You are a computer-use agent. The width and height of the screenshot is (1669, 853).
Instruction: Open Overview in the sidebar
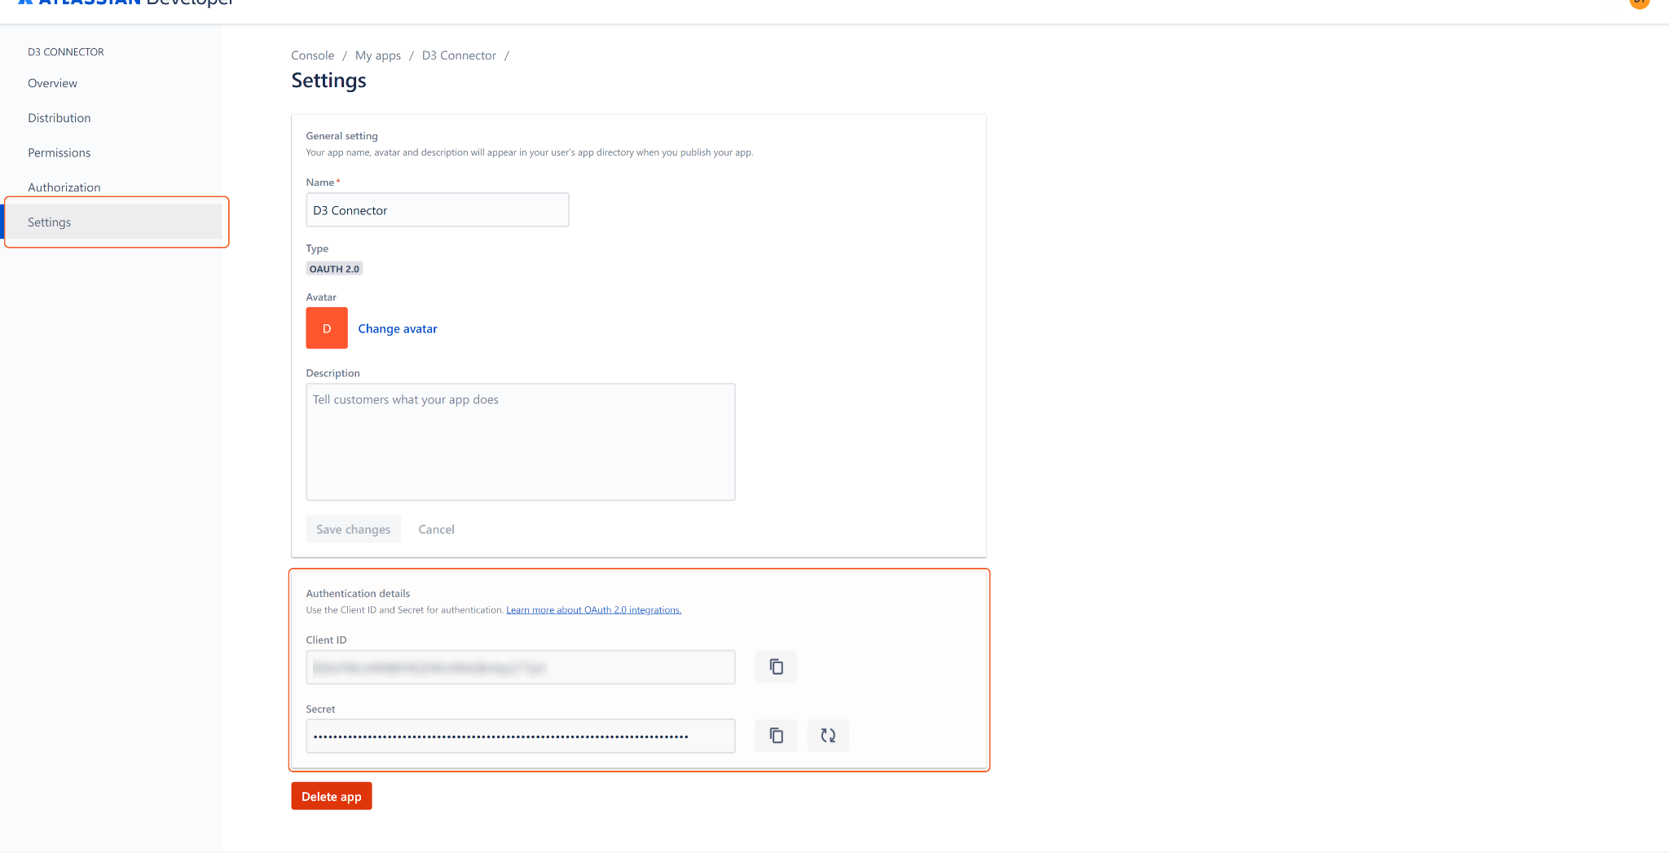point(52,83)
